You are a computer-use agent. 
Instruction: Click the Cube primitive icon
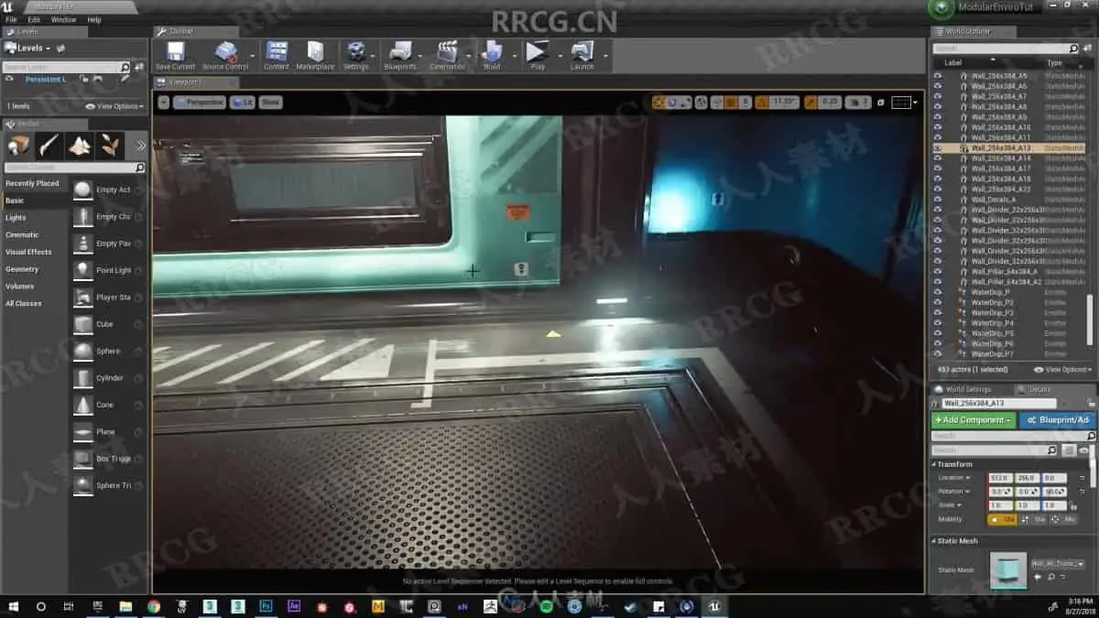point(83,324)
